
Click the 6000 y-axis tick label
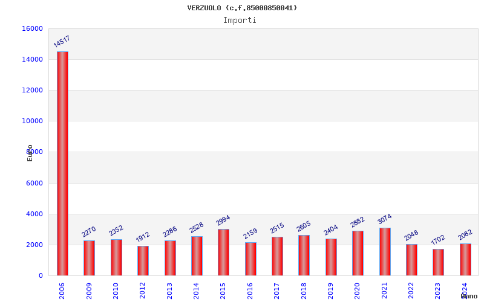[34, 183]
